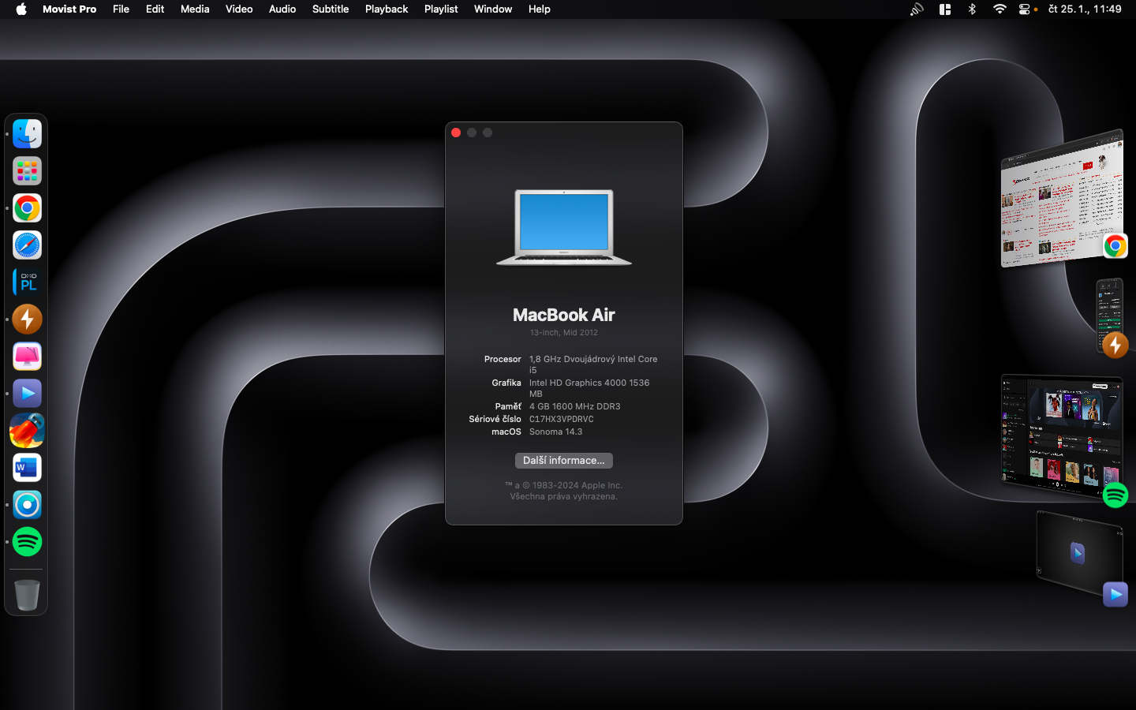Screen dimensions: 1136x710
Task: Open the orange lightning-bolt Reeder Dock icon
Action: tap(27, 319)
